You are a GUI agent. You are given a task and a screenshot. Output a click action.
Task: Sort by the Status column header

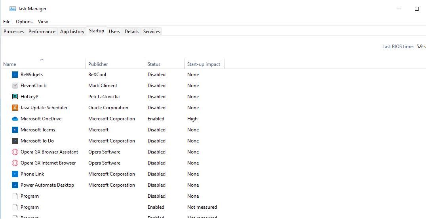click(x=154, y=64)
